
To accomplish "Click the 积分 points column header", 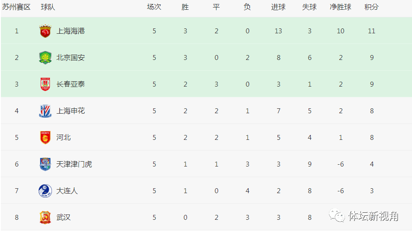I will click(x=371, y=8).
